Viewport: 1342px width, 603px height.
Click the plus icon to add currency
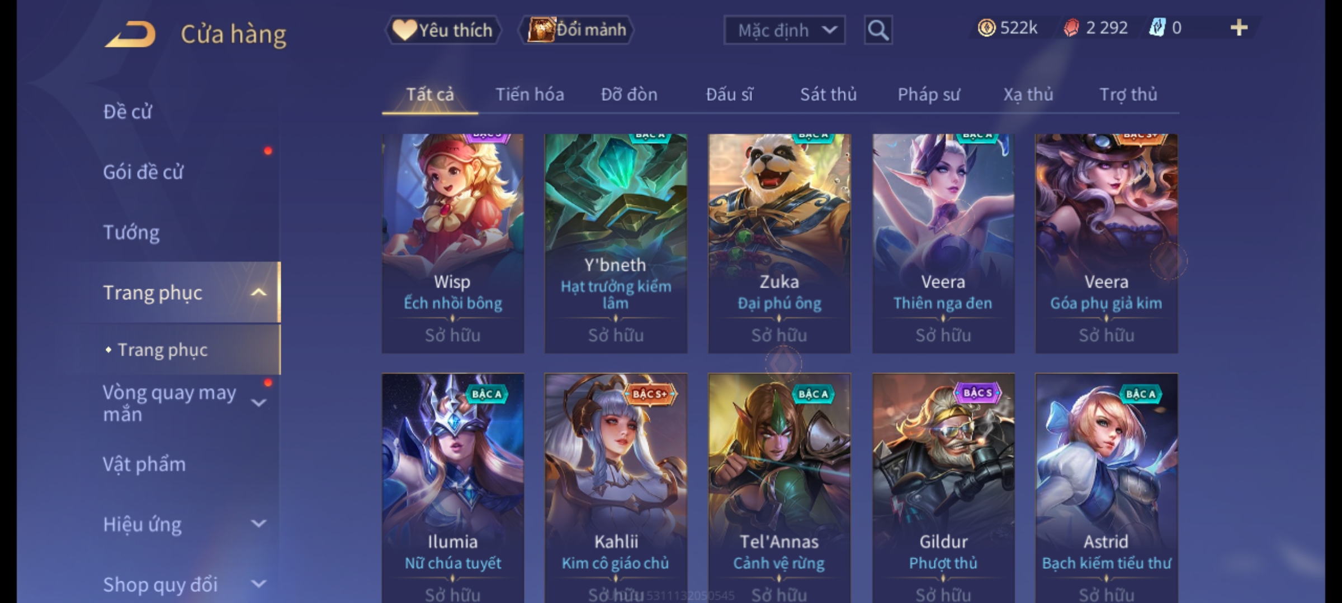pos(1239,28)
